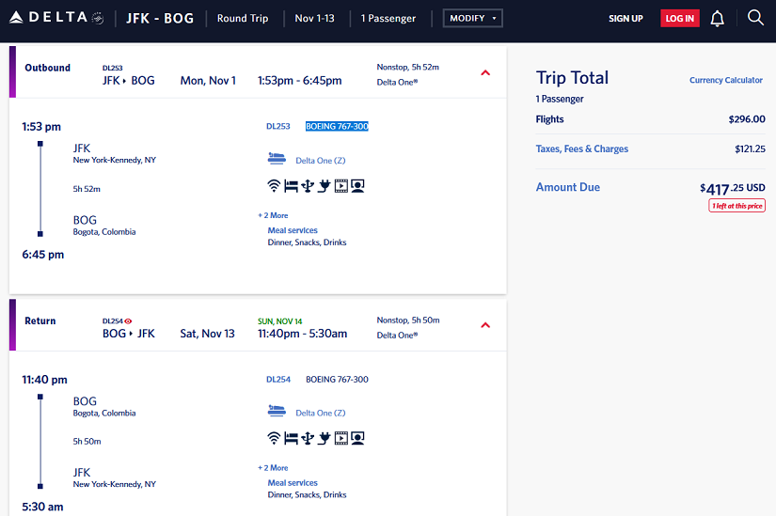
Task: Click the outbound Wi-Fi amenity icon
Action: coord(274,186)
